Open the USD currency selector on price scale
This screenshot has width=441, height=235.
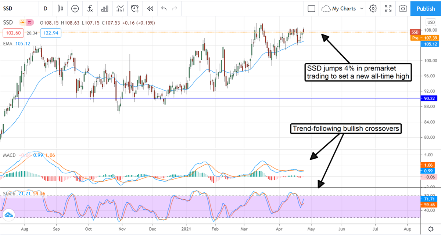point(430,22)
